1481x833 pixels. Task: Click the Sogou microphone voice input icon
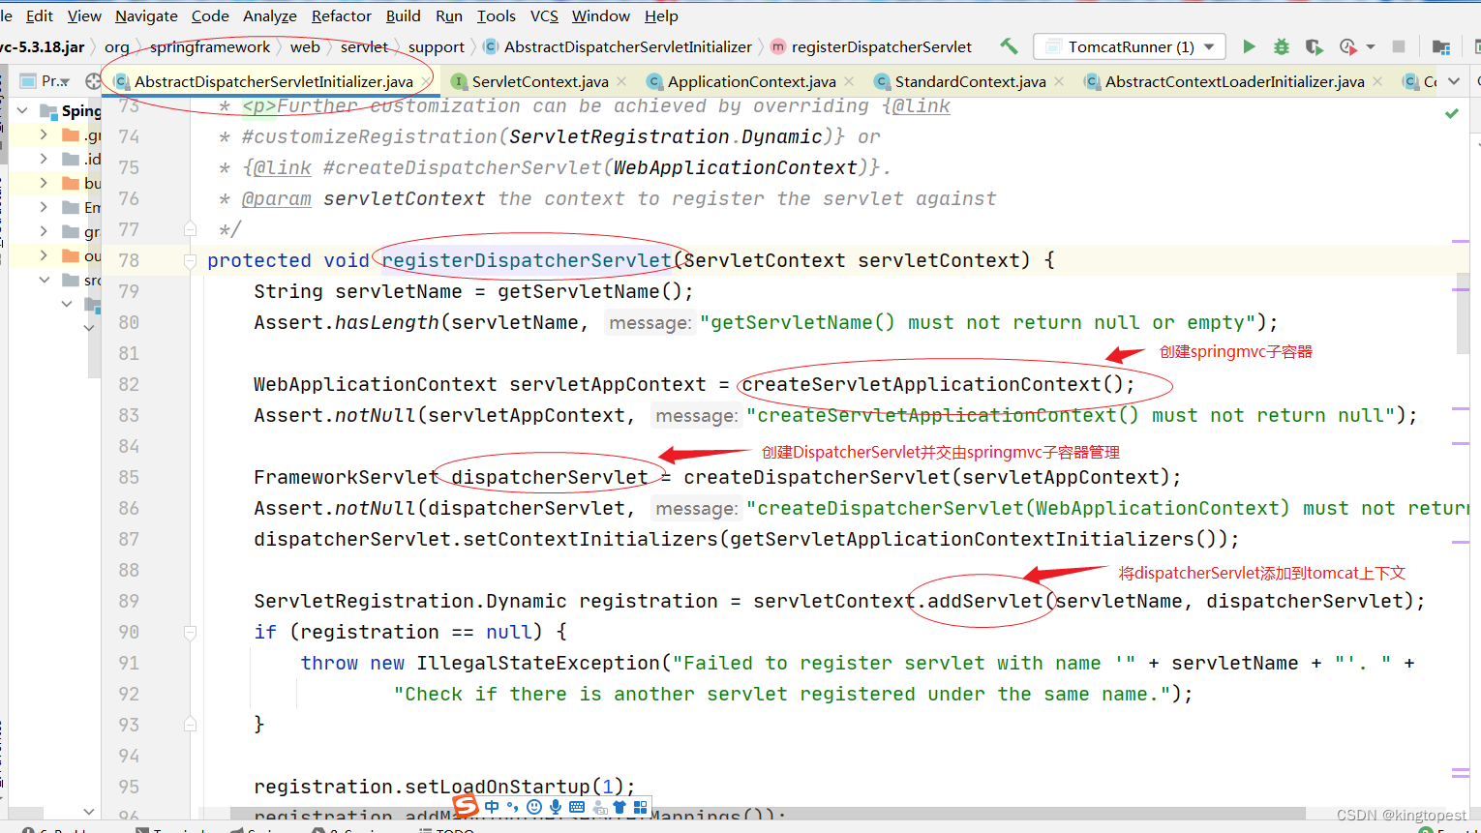pos(556,807)
